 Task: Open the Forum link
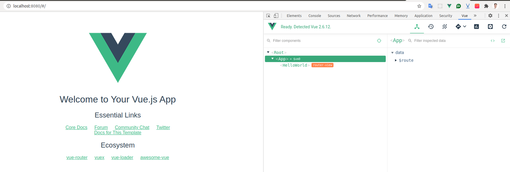pyautogui.click(x=101, y=127)
